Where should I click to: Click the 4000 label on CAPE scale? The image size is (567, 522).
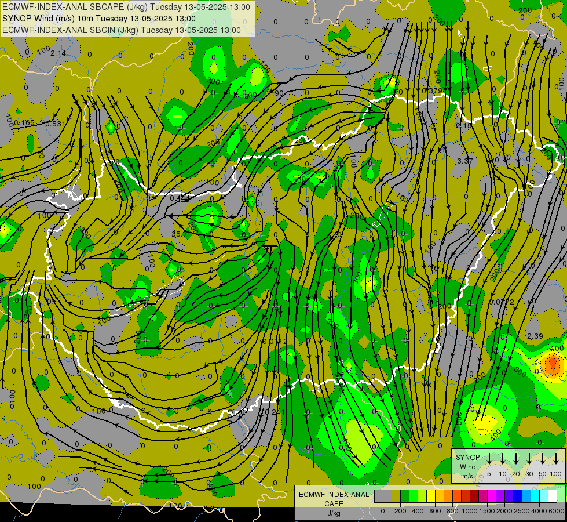(539, 511)
